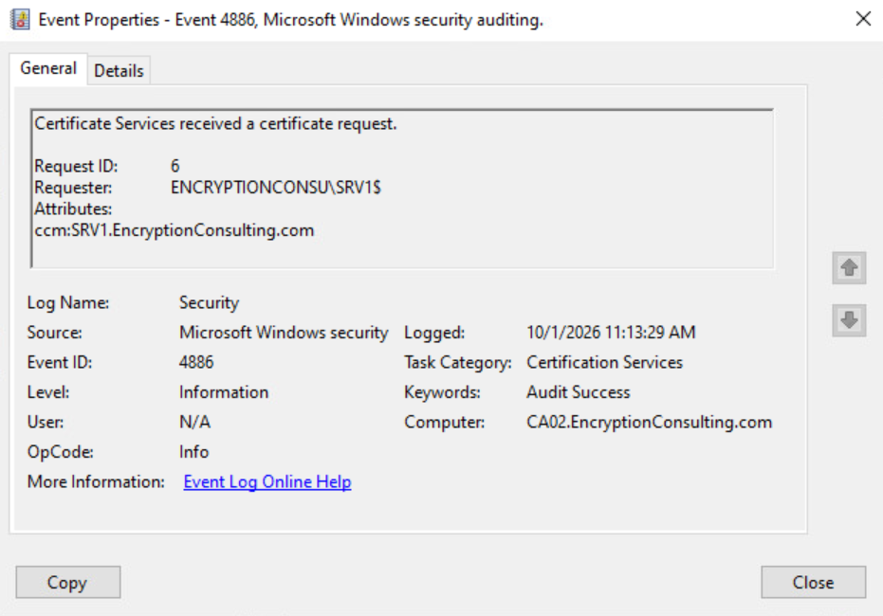Click the Logged date and time value
This screenshot has height=616, width=883.
(x=611, y=333)
